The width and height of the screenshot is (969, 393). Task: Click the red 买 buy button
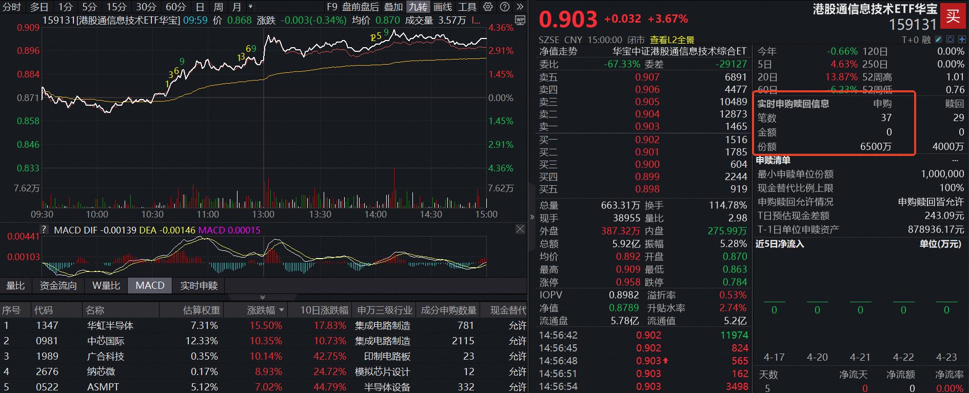pyautogui.click(x=953, y=16)
